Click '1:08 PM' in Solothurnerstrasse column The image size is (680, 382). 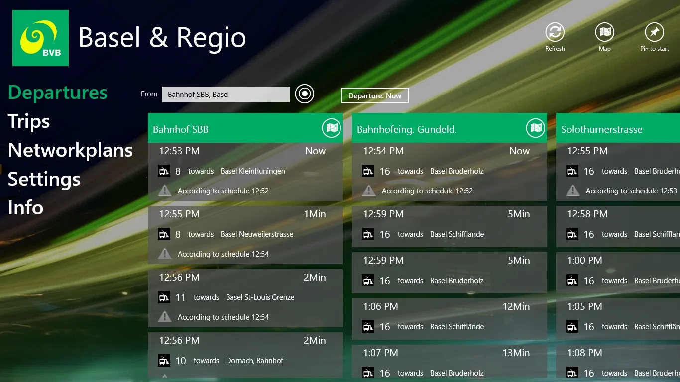(584, 353)
